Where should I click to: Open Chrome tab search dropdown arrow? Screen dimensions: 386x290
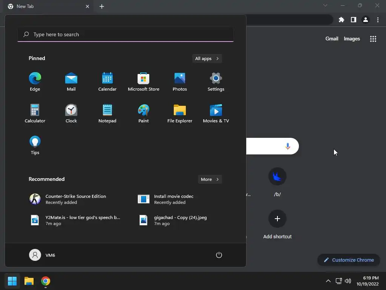(325, 5)
